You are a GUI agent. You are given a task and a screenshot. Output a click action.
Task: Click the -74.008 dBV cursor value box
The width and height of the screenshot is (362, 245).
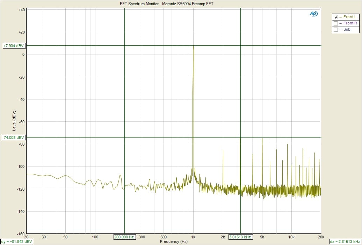(x=14, y=138)
